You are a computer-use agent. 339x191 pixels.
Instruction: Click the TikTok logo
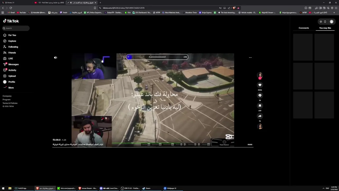point(11,21)
